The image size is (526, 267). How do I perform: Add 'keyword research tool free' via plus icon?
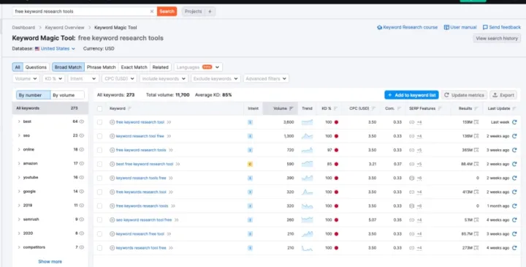click(x=112, y=136)
